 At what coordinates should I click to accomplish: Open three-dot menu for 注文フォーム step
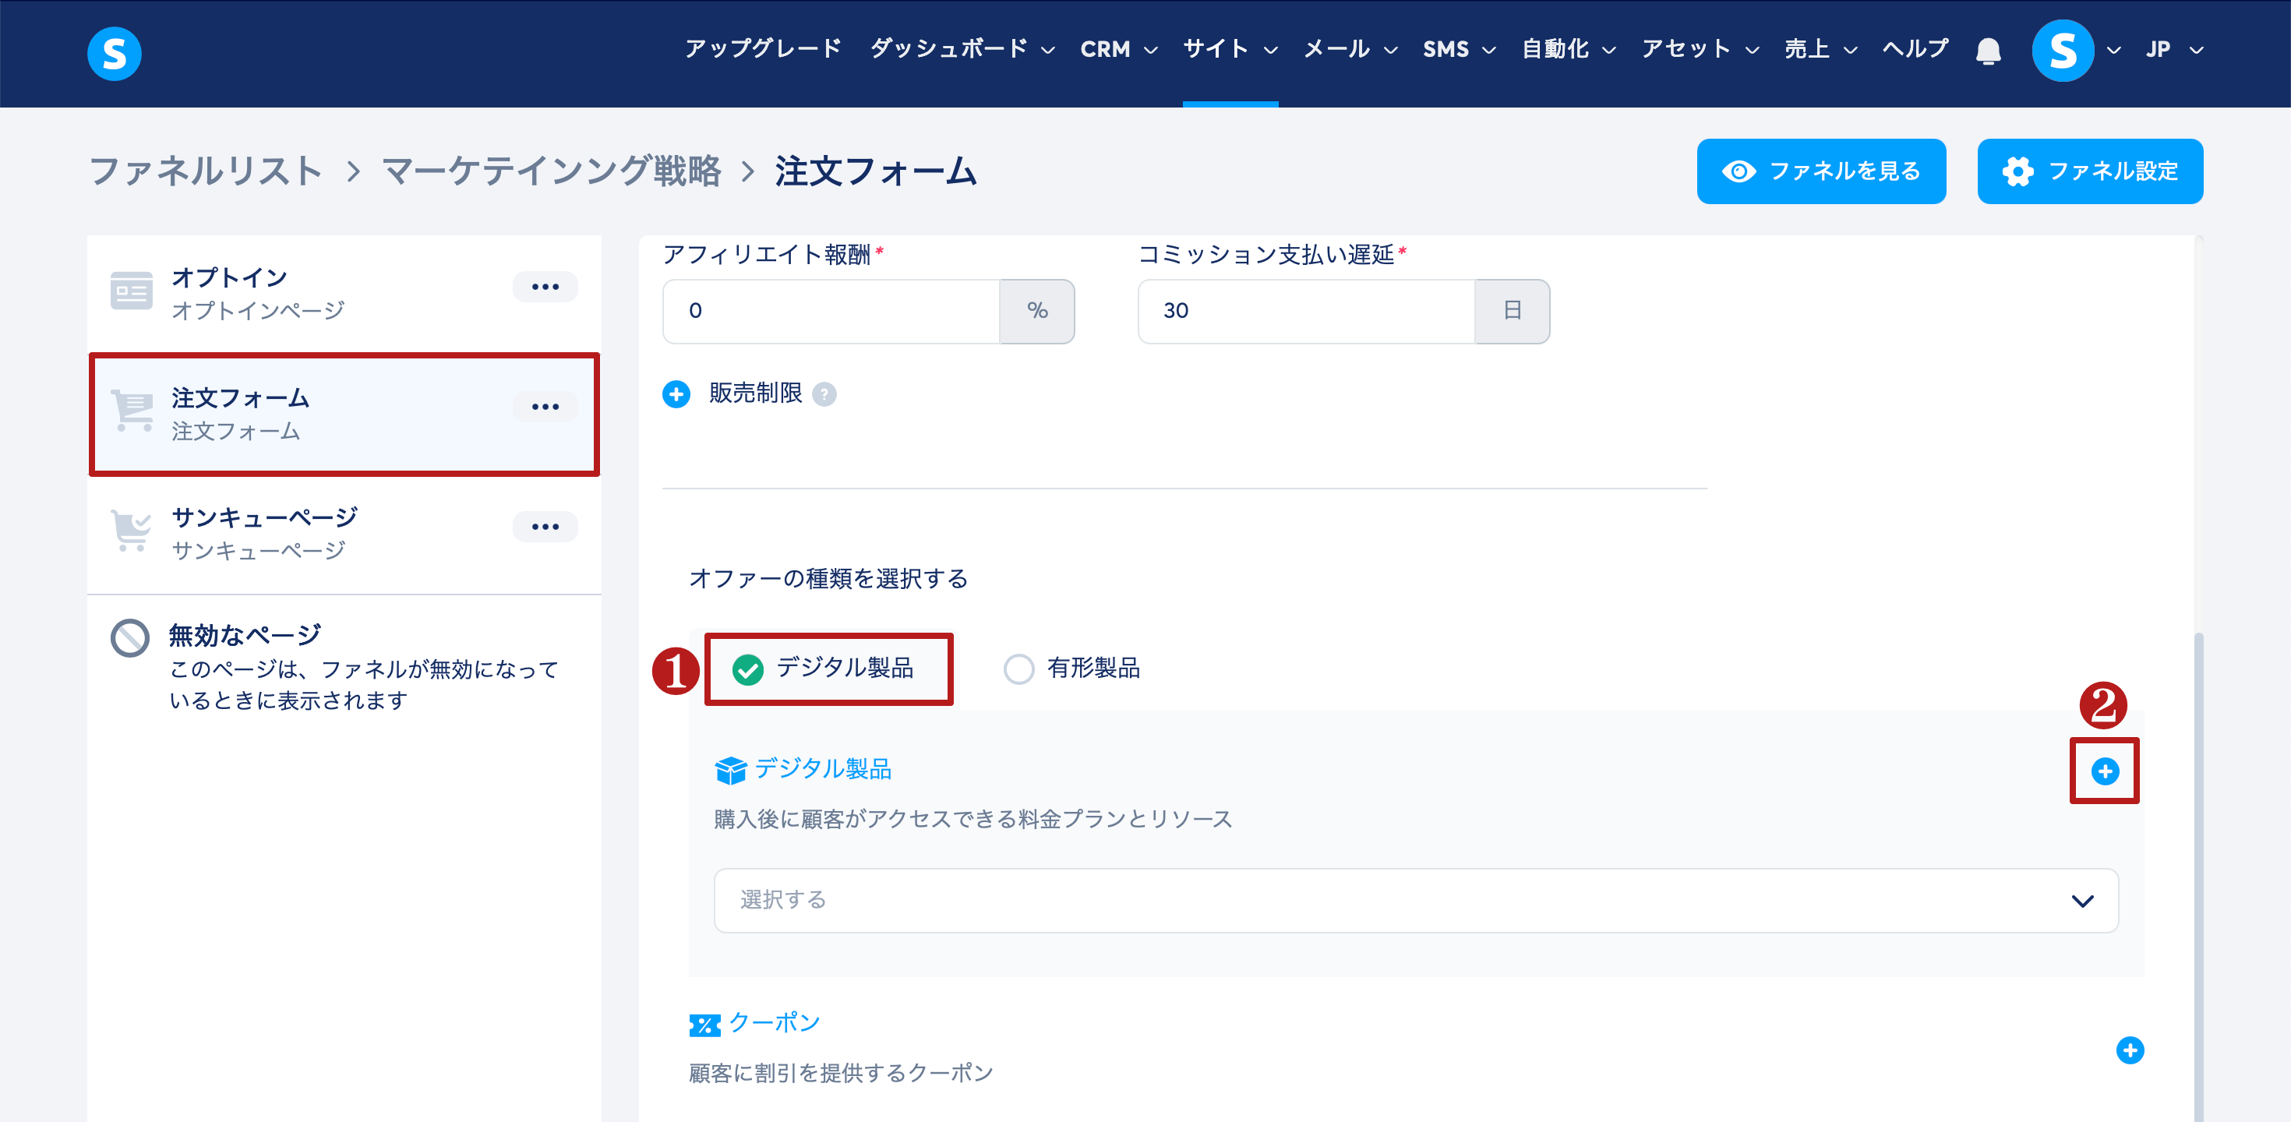pyautogui.click(x=544, y=406)
